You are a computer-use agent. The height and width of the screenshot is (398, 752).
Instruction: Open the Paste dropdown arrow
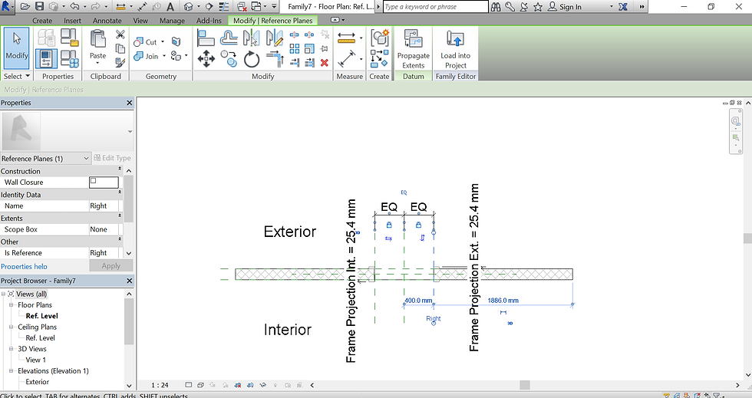98,63
